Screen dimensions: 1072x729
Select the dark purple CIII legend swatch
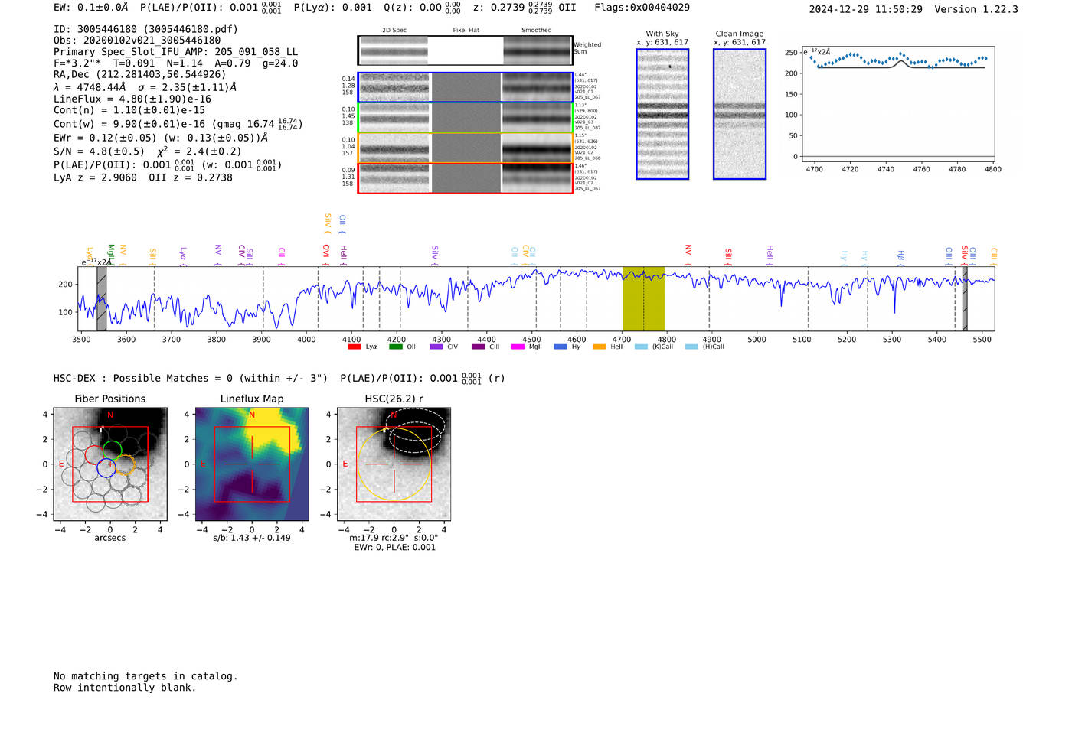[x=479, y=347]
